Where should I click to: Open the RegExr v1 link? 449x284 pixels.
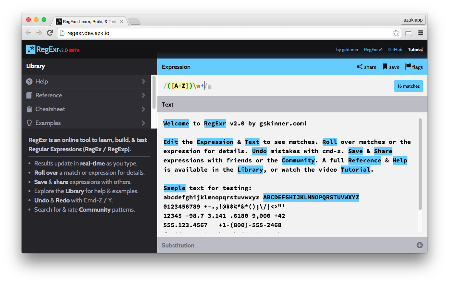click(373, 50)
